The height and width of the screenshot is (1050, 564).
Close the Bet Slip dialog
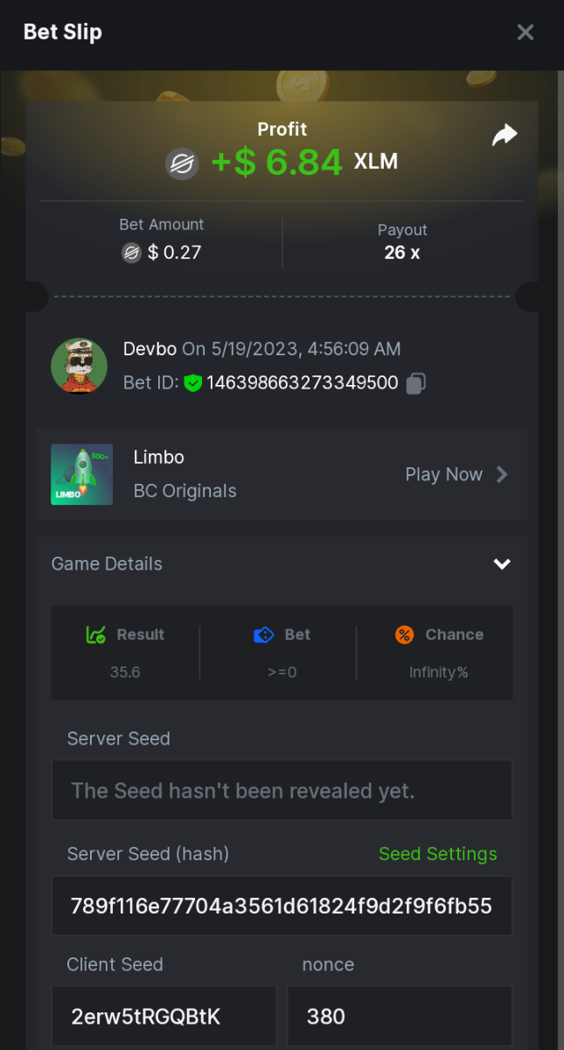[526, 32]
